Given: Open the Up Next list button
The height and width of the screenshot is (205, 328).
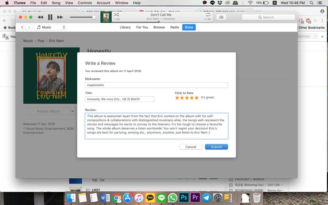Looking at the screenshot, I should click(221, 17).
